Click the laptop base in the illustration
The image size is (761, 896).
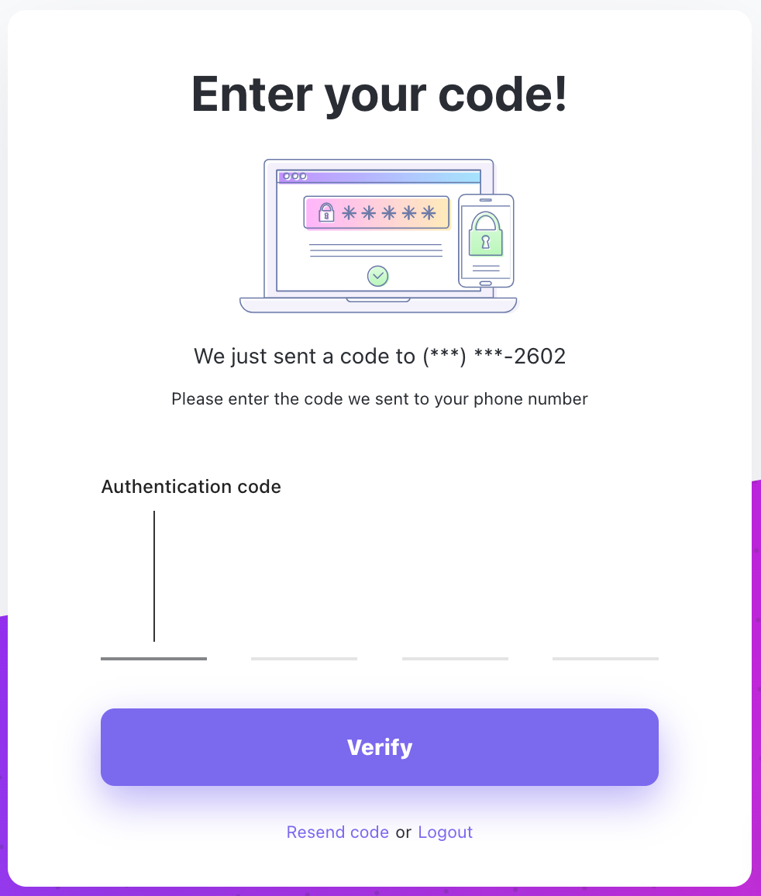click(378, 305)
